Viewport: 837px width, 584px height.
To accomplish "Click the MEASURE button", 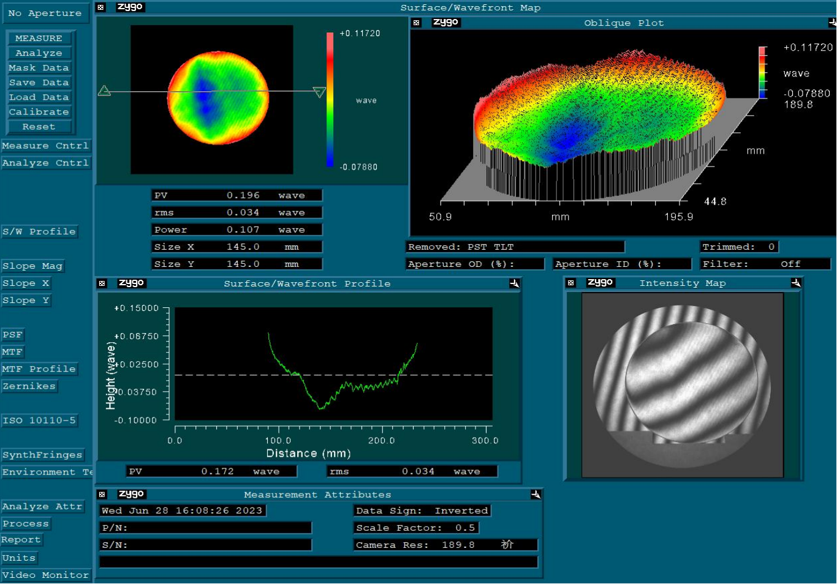I will tap(39, 38).
